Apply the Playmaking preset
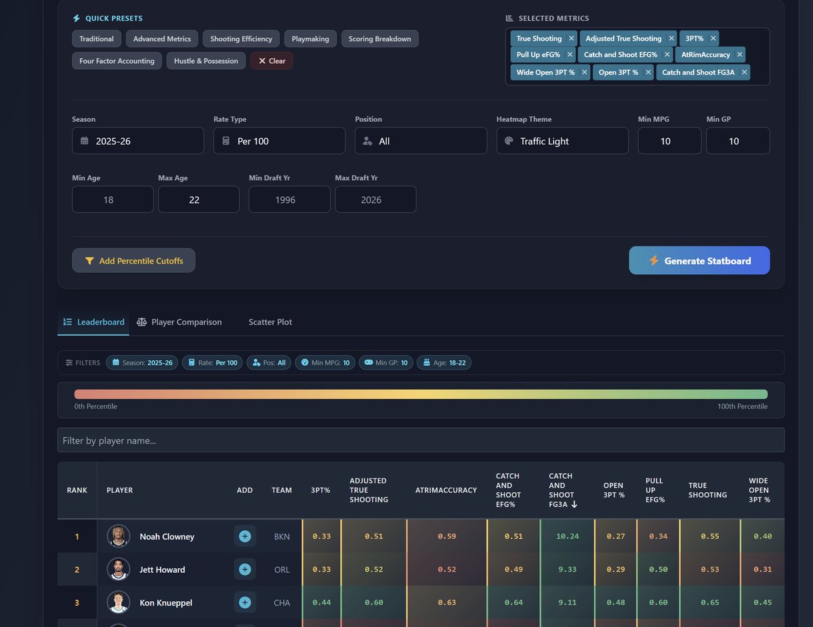 click(310, 39)
